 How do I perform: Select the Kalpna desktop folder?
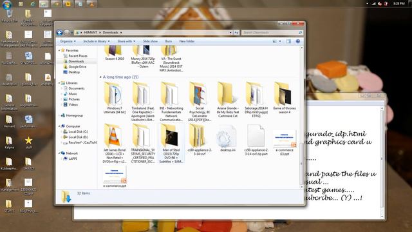click(x=9, y=142)
